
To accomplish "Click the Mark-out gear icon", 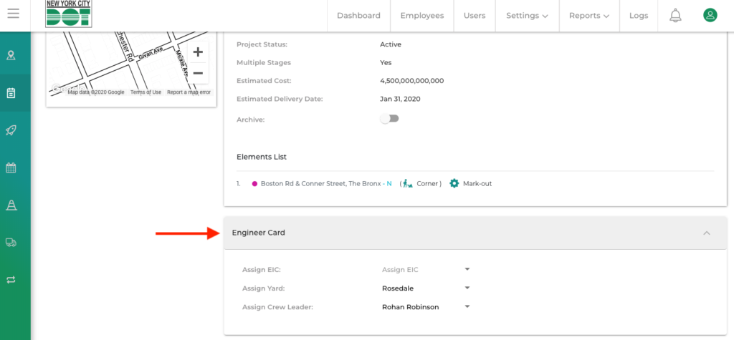I will point(454,184).
